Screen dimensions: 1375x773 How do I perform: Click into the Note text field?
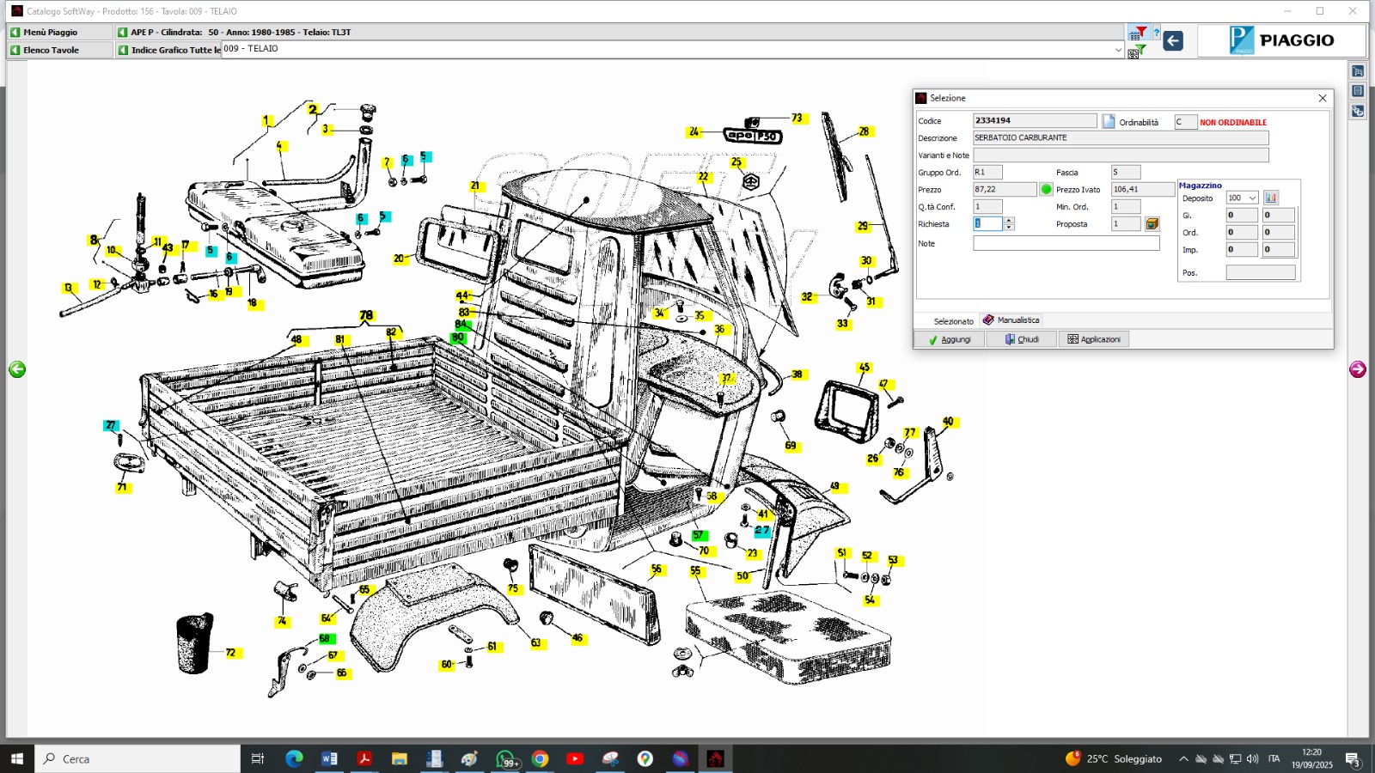1066,244
